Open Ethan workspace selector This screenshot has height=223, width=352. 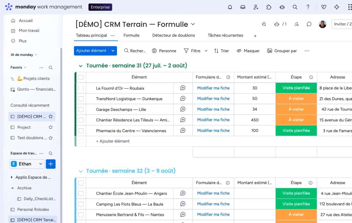tap(27, 164)
